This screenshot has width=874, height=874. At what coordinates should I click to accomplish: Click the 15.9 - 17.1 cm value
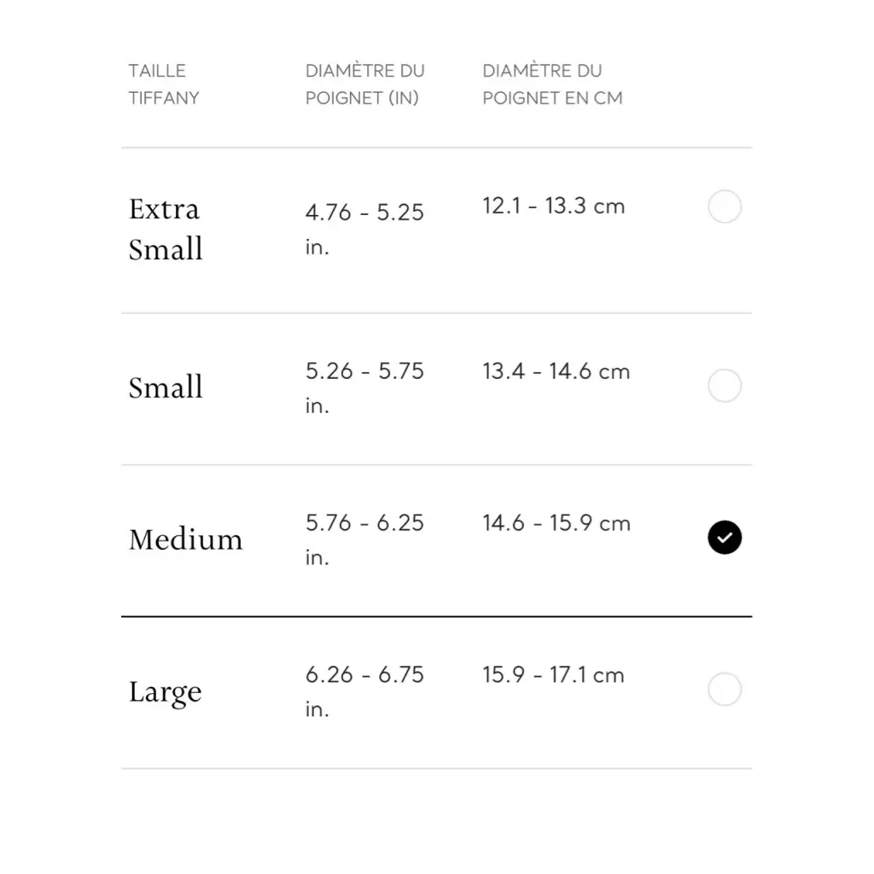pyautogui.click(x=553, y=675)
